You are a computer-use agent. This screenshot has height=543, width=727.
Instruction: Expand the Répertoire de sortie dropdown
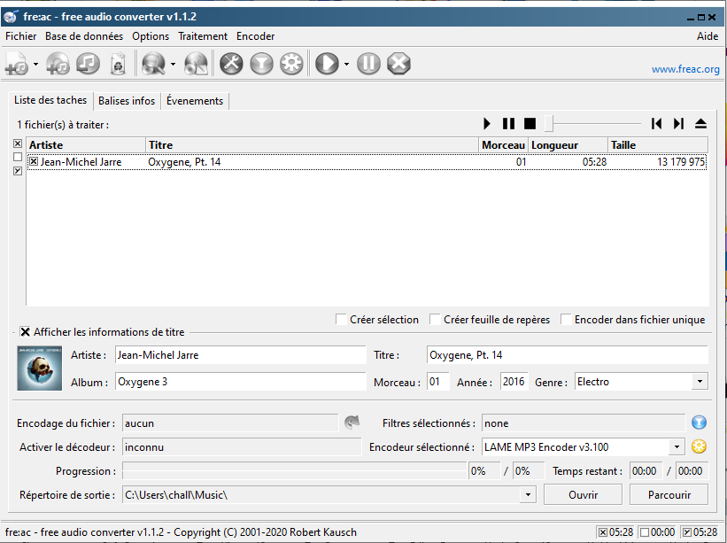[529, 495]
